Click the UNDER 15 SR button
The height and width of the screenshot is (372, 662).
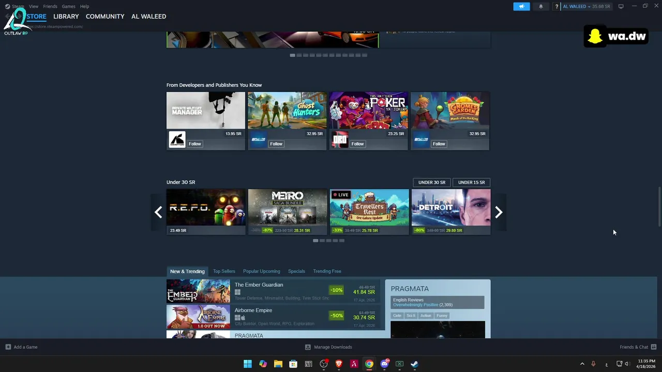[471, 182]
